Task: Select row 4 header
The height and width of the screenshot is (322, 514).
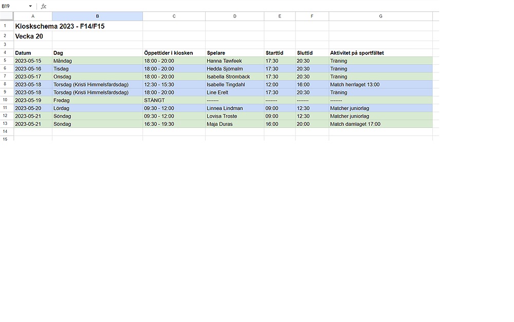Action: point(5,53)
